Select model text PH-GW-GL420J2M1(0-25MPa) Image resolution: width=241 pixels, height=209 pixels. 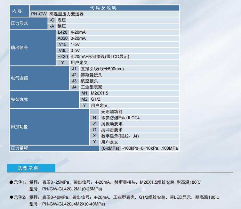point(66,188)
